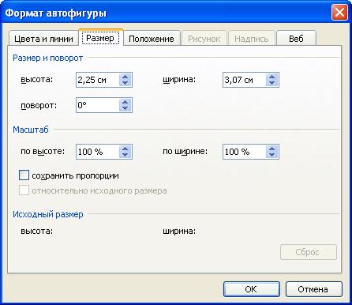The width and height of the screenshot is (352, 305).
Task: Open the Веб tab
Action: 296,39
